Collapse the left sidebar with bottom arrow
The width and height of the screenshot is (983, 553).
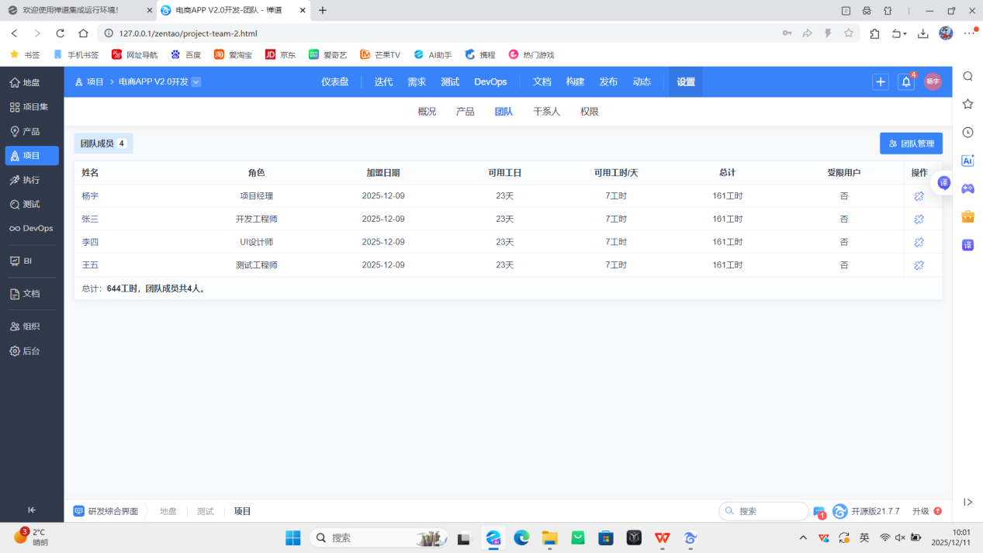click(x=32, y=510)
